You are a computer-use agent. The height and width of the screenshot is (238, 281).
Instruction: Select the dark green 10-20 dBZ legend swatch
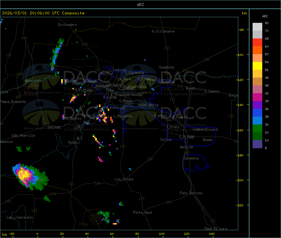pos(257,136)
